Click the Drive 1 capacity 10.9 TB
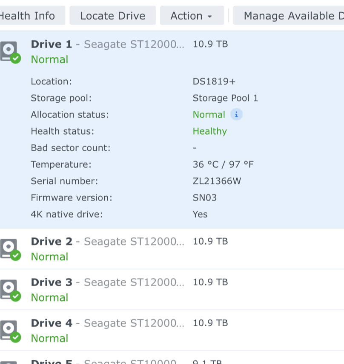 (x=210, y=44)
